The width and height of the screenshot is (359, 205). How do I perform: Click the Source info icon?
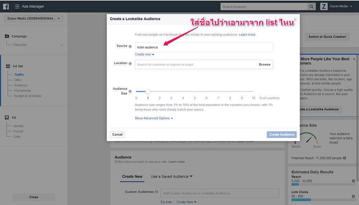(x=130, y=46)
